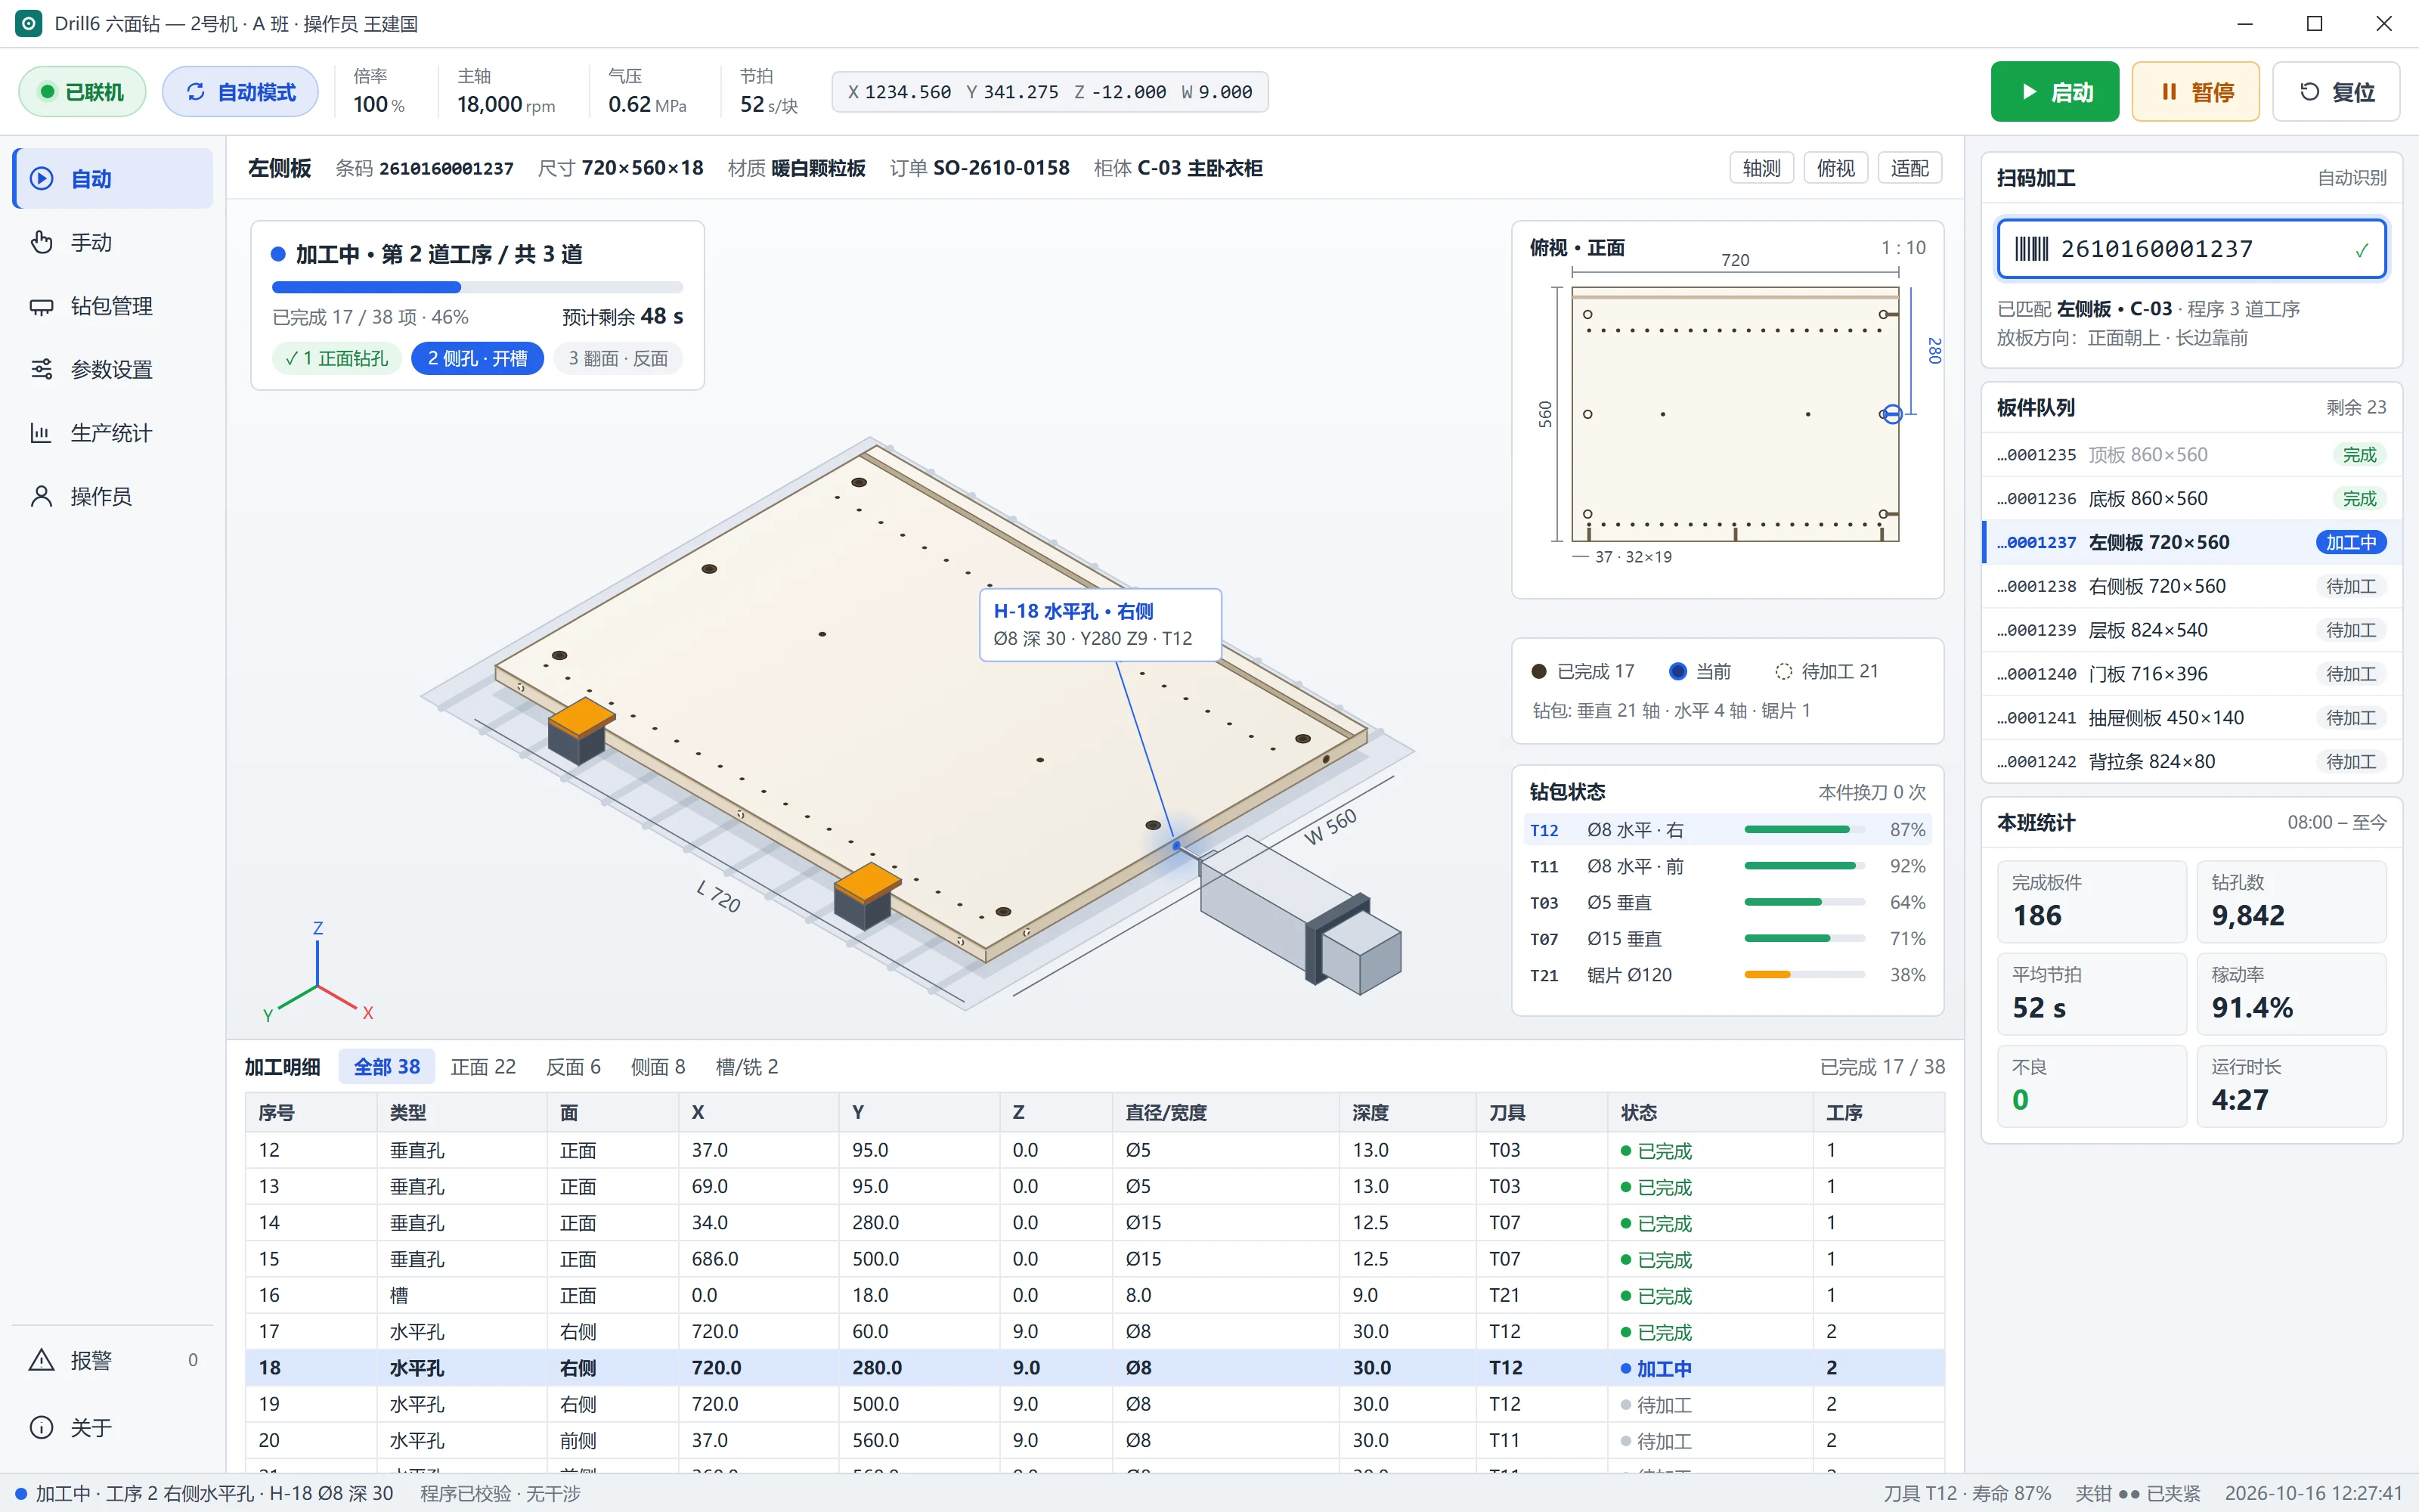Open the 手动 hand icon page
2419x1512 pixels.
[x=113, y=242]
